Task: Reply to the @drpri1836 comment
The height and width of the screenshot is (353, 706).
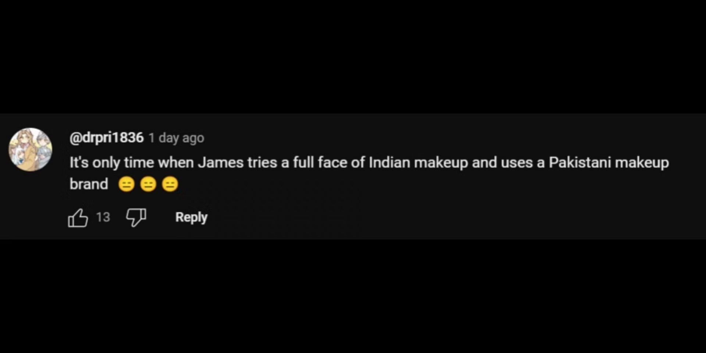Action: pyautogui.click(x=191, y=217)
